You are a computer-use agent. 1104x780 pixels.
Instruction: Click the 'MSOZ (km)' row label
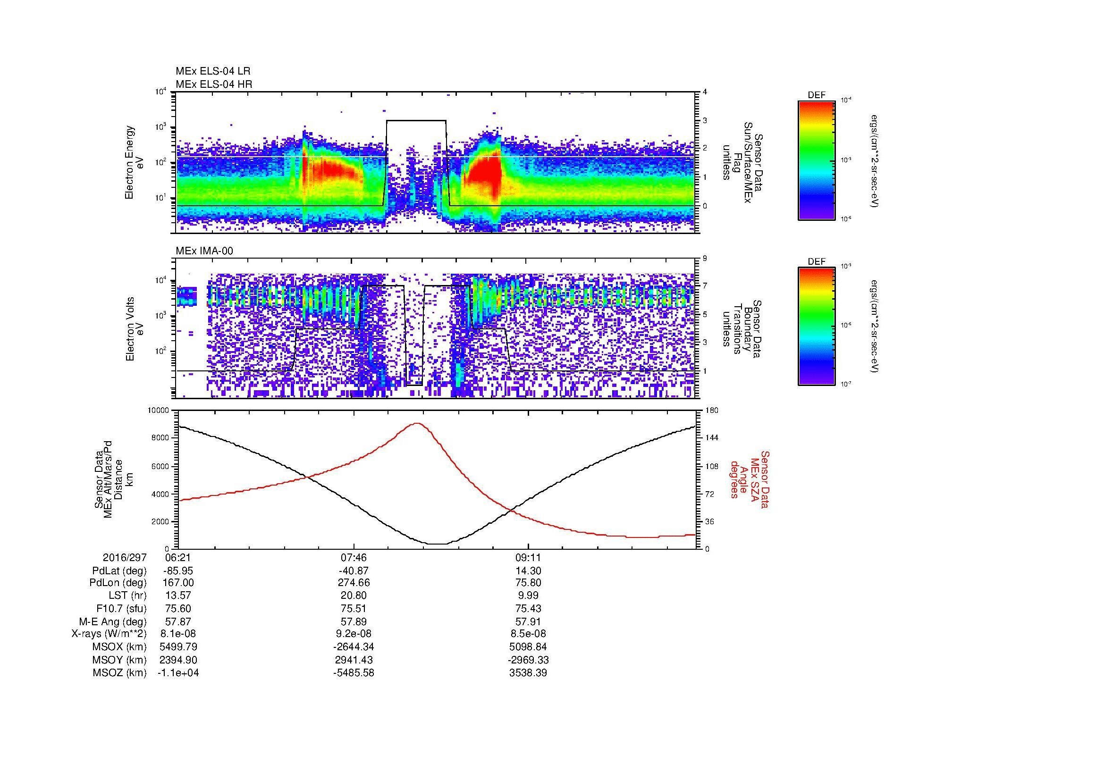tap(120, 673)
